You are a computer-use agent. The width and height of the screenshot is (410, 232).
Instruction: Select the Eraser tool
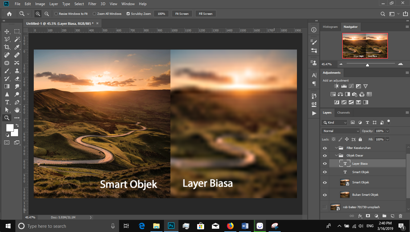[17, 78]
